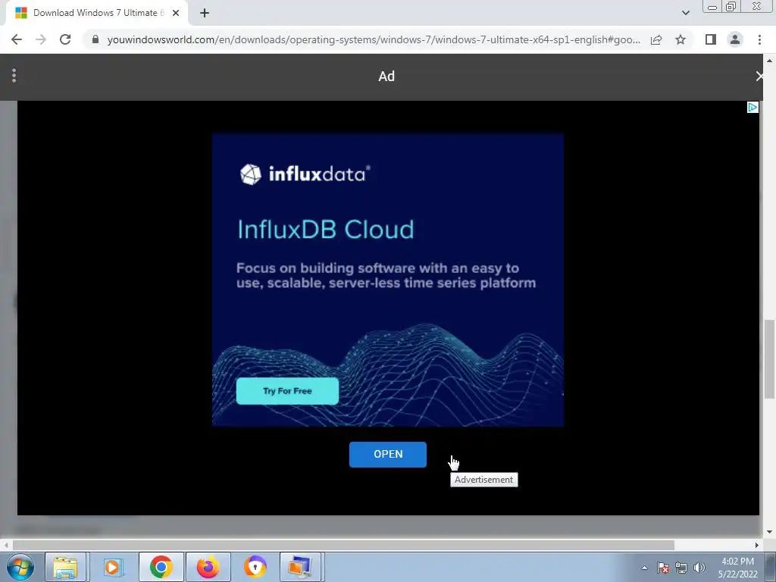Click the scroll right arrow

(757, 545)
